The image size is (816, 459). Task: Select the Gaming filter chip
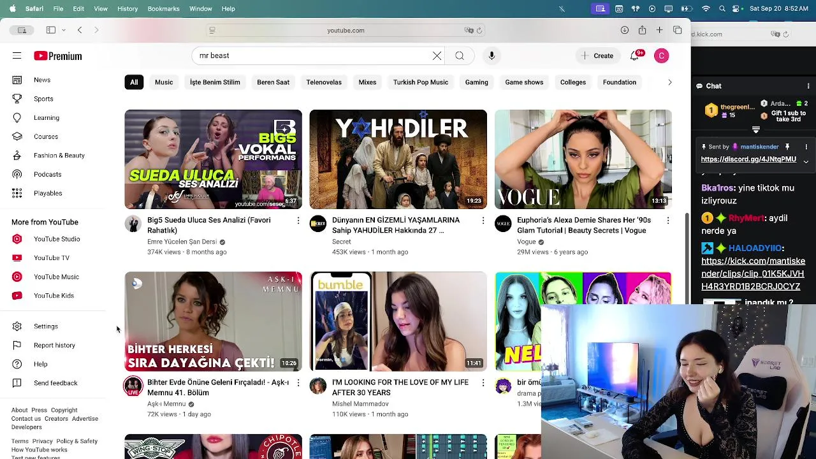point(476,82)
